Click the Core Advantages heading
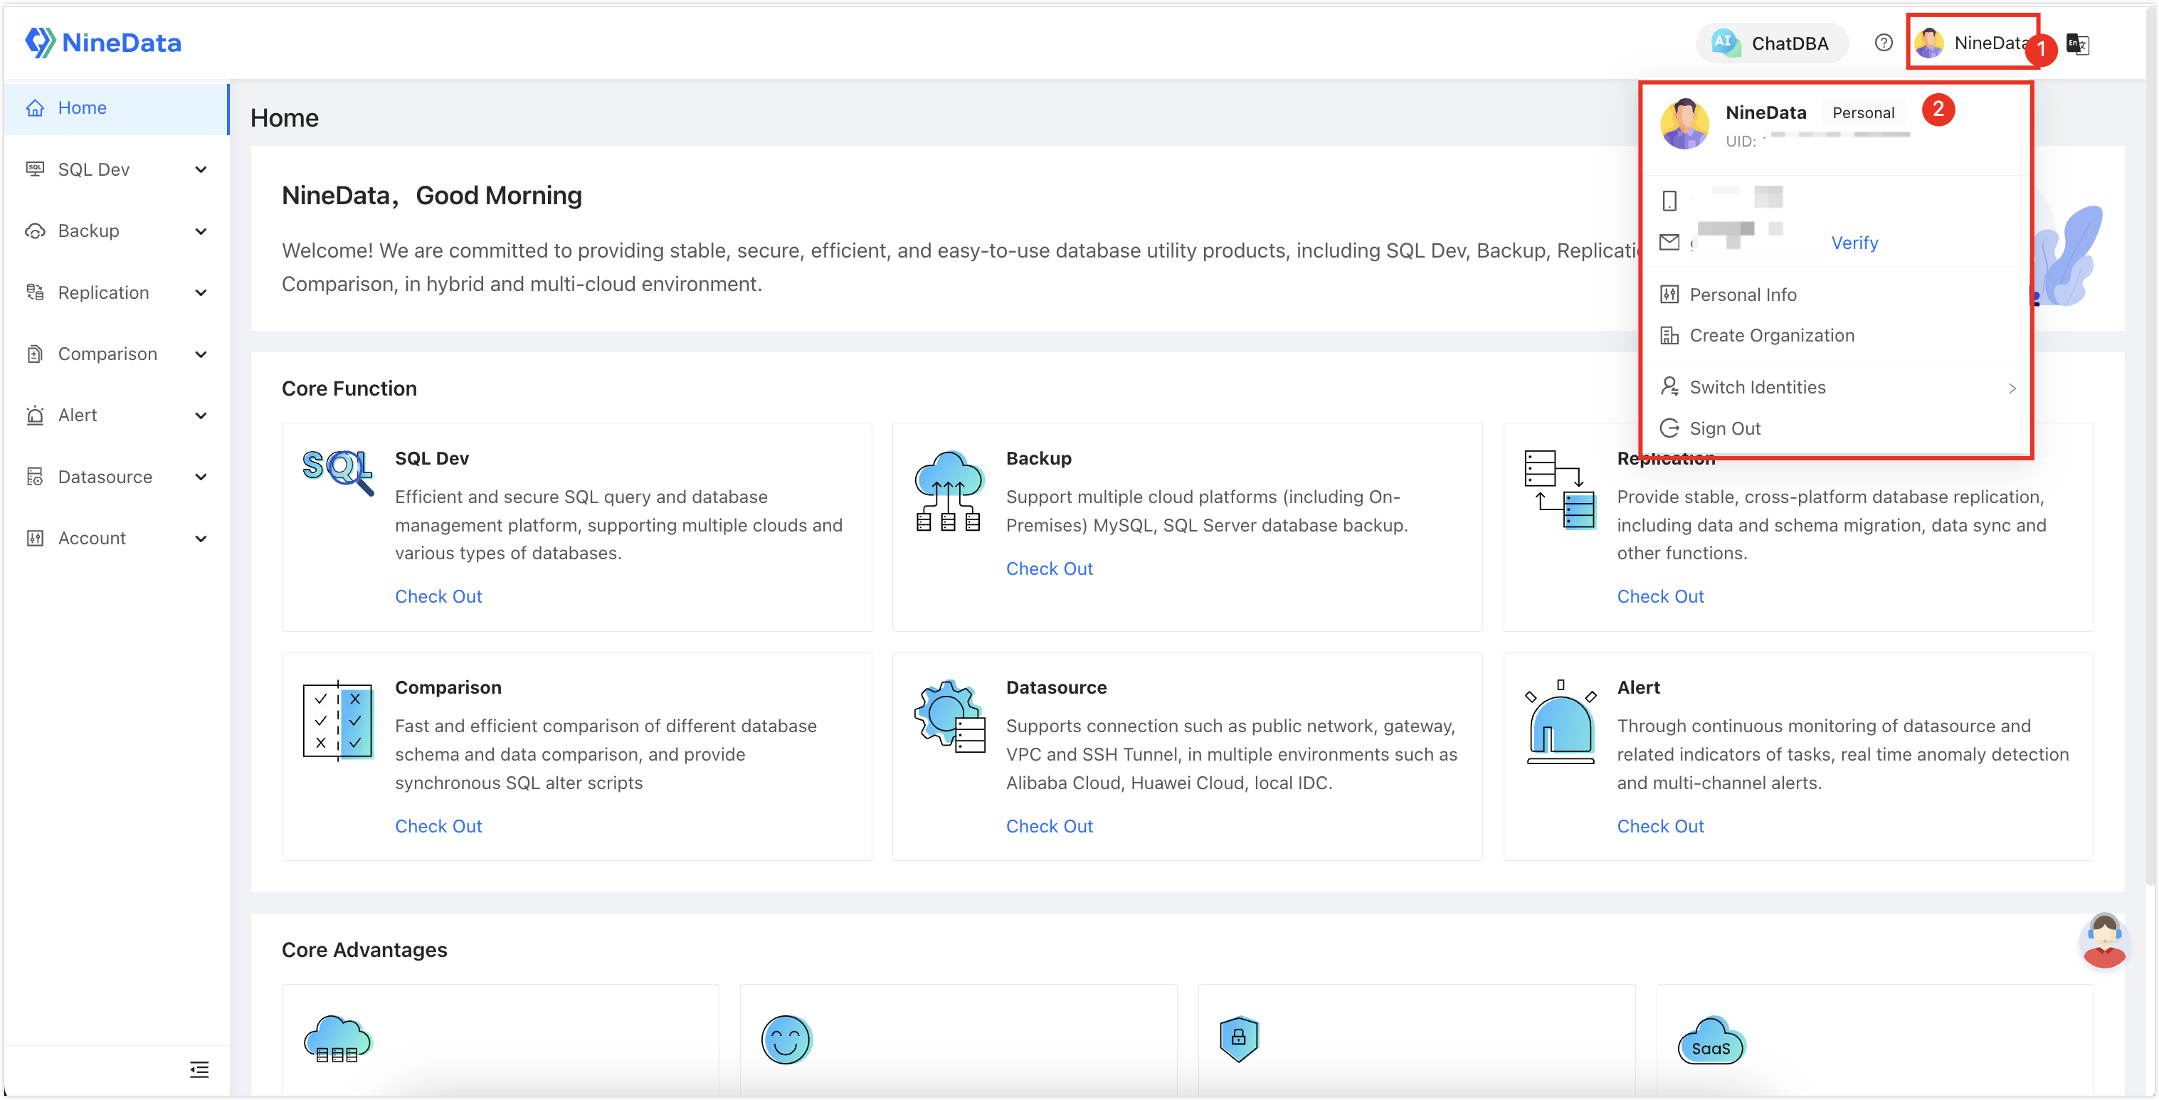This screenshot has height=1100, width=2159. (364, 951)
